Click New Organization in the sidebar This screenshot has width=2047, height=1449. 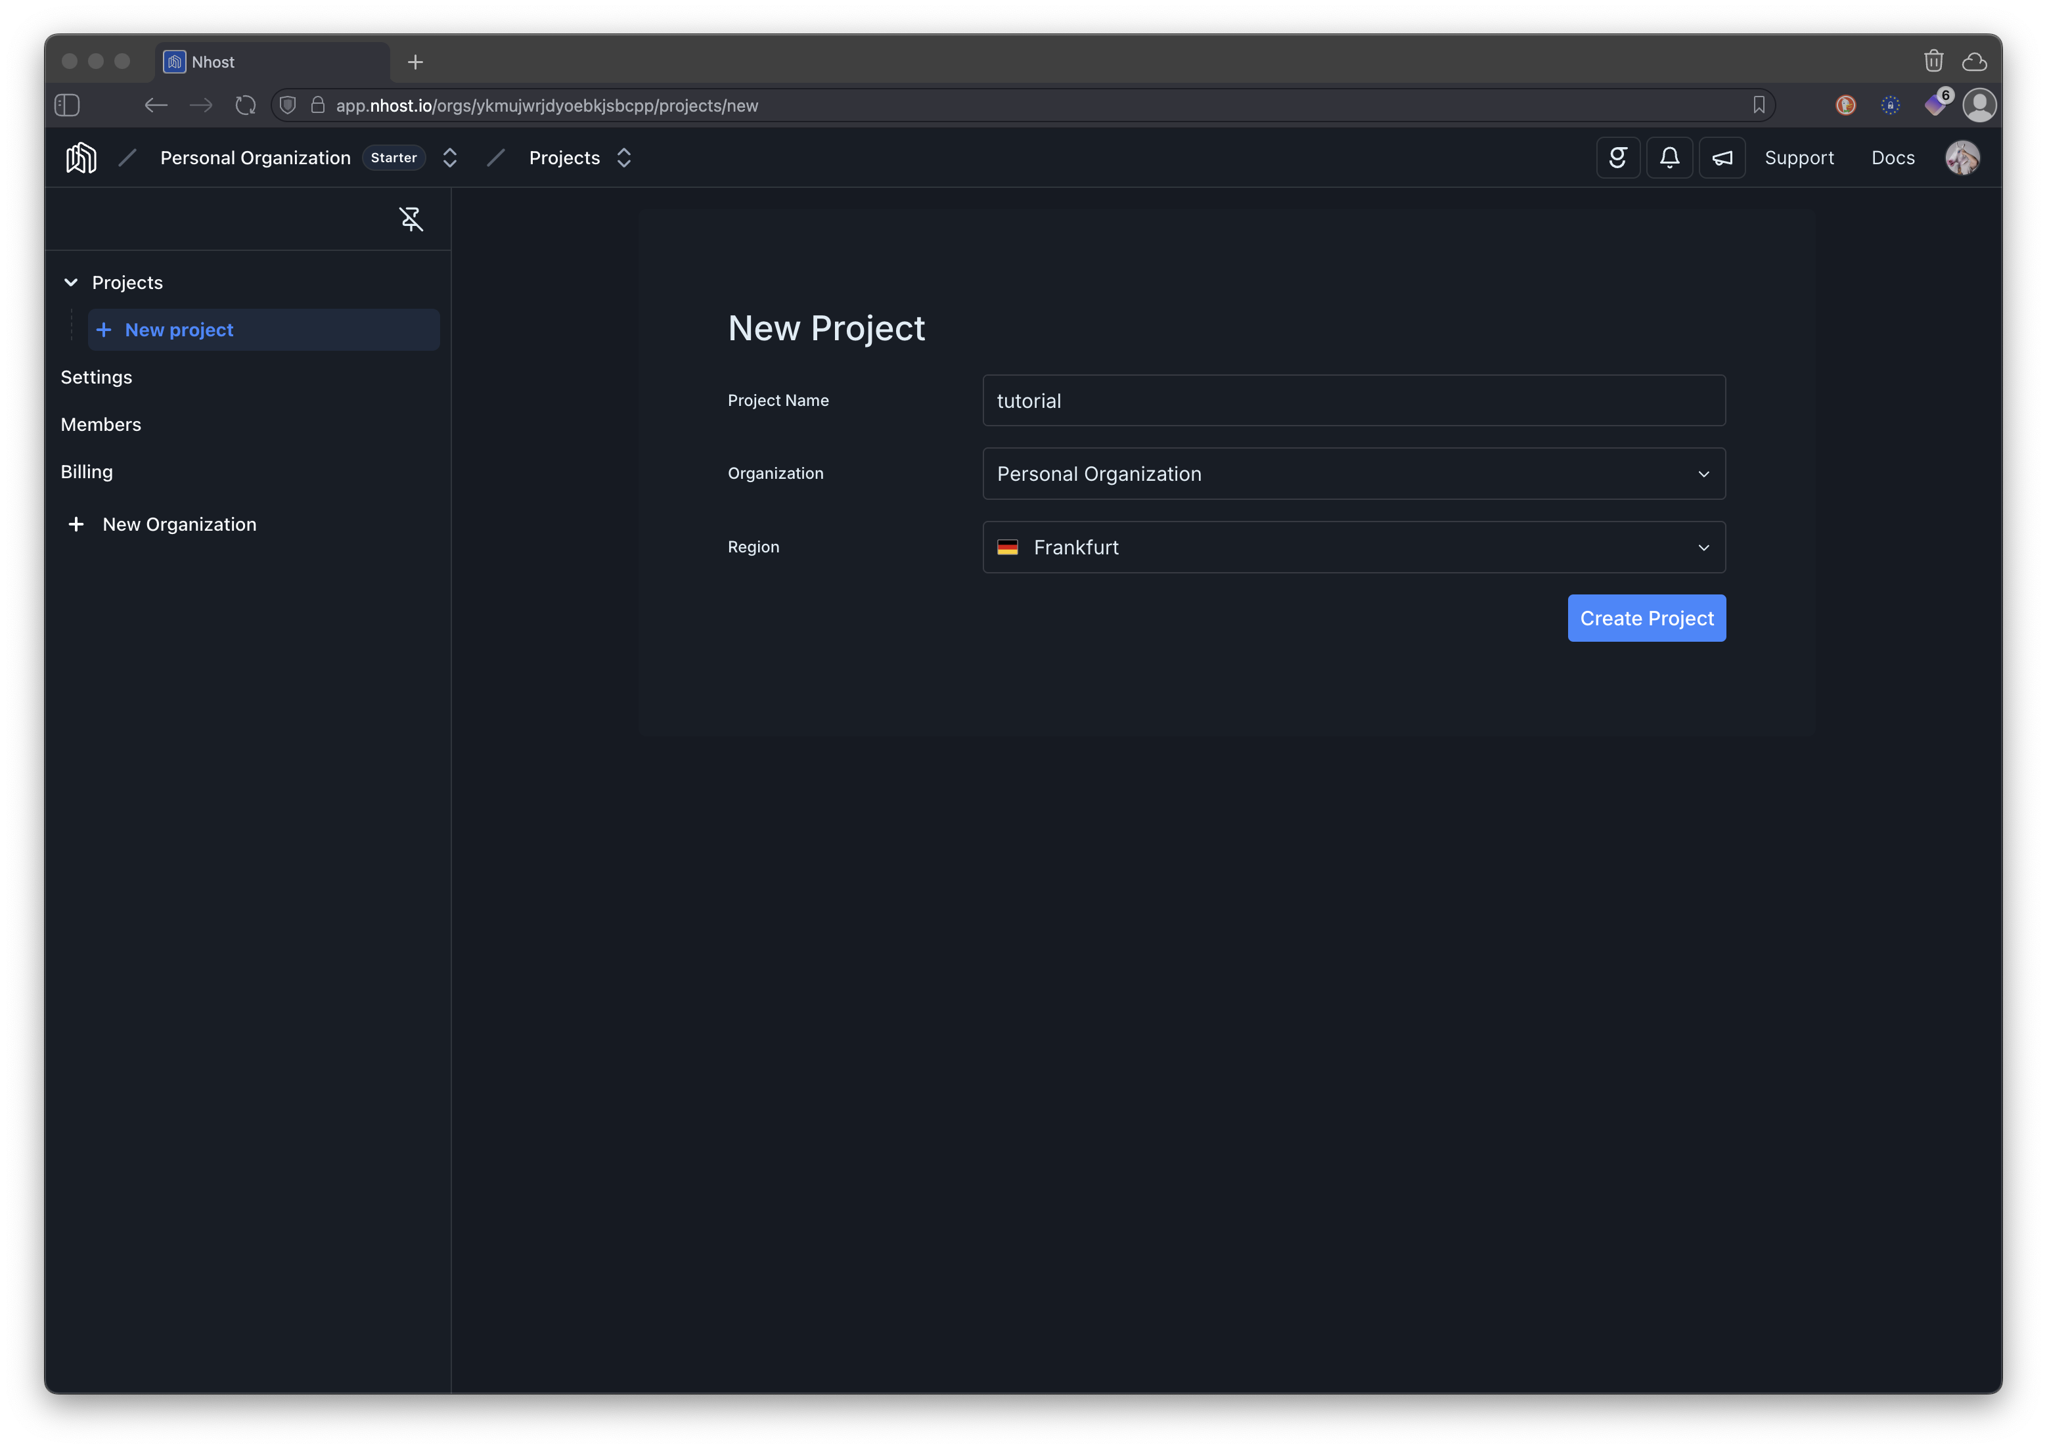pos(179,525)
